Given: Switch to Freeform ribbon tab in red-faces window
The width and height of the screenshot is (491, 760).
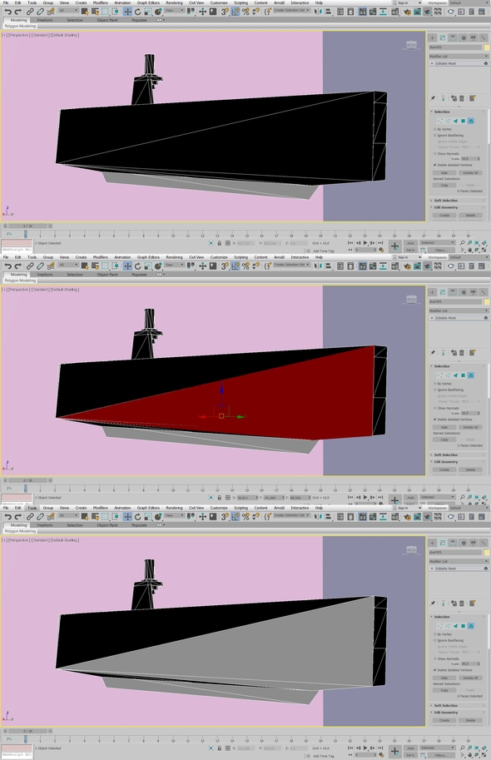Looking at the screenshot, I should click(45, 275).
